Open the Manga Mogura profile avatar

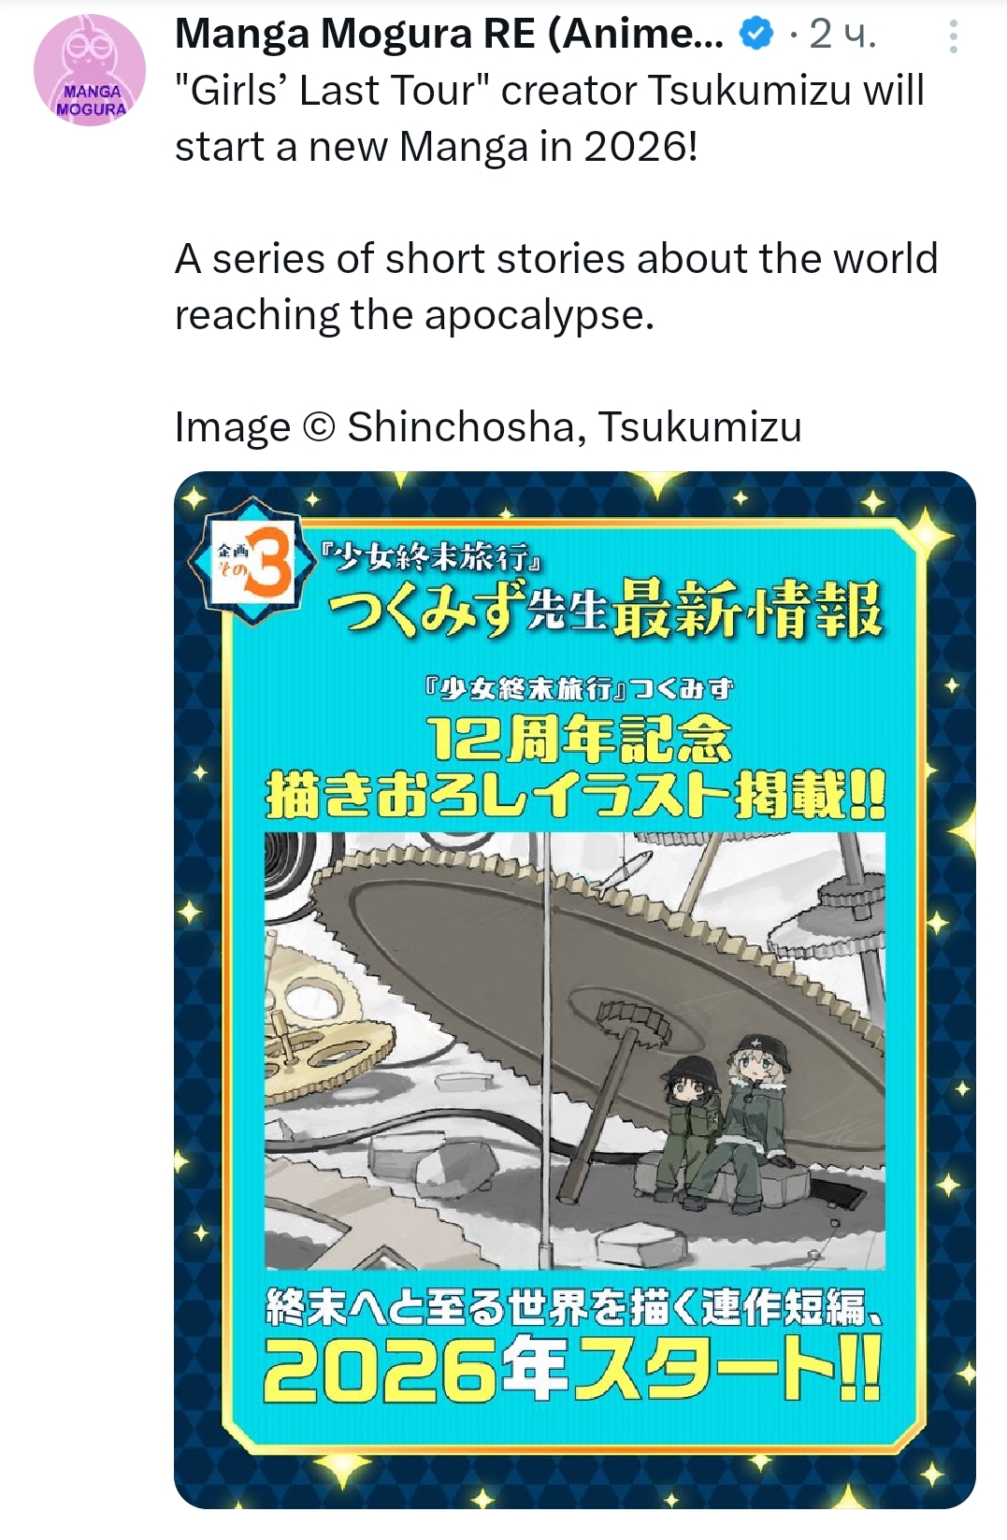(x=90, y=71)
